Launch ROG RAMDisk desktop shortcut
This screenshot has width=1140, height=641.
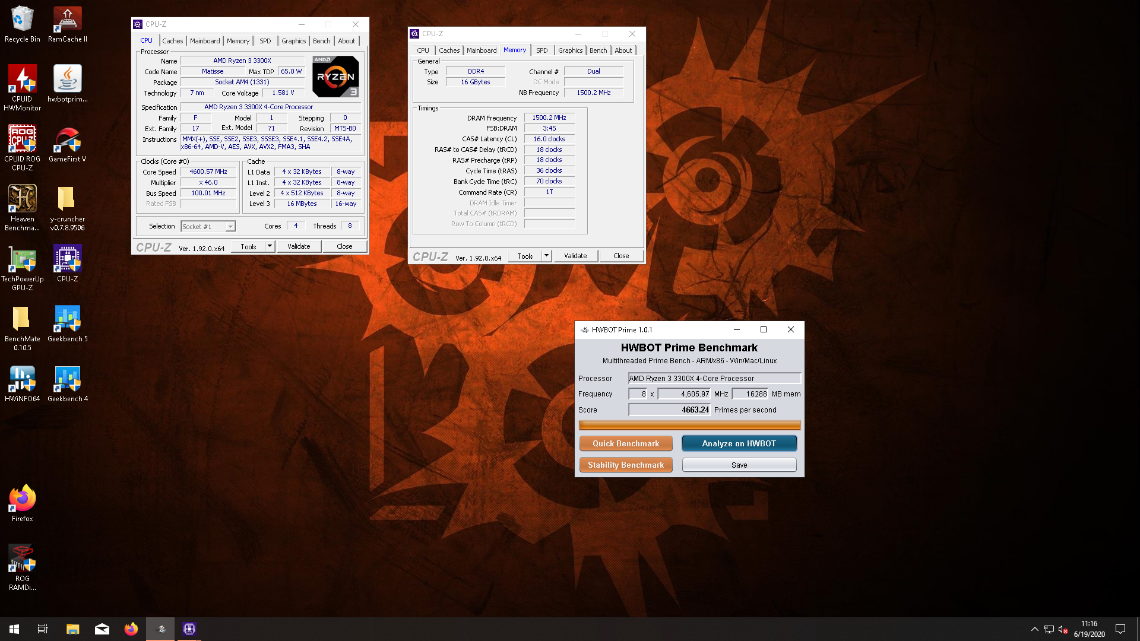[x=22, y=567]
